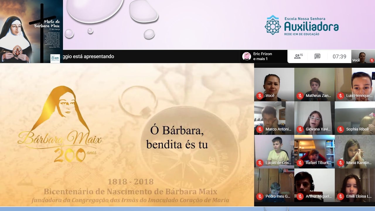Click the muted mic icon on Sophia Riboli's tile

click(x=340, y=129)
